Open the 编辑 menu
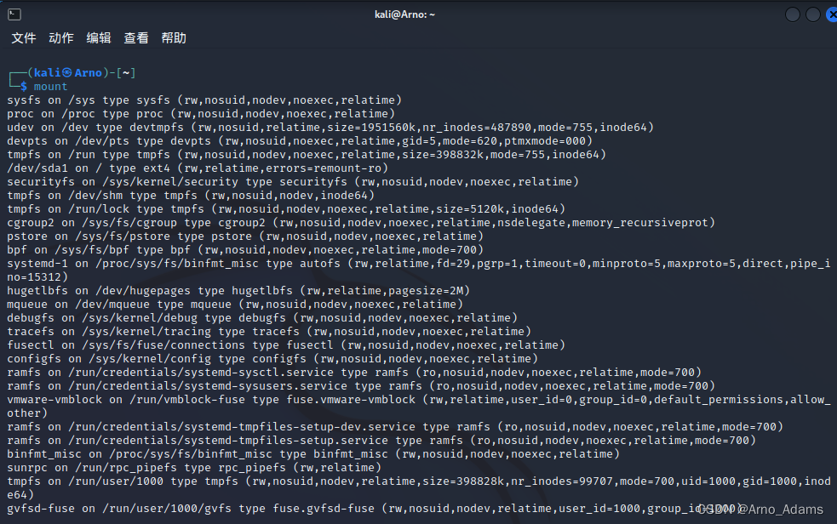The height and width of the screenshot is (524, 837). pyautogui.click(x=98, y=37)
